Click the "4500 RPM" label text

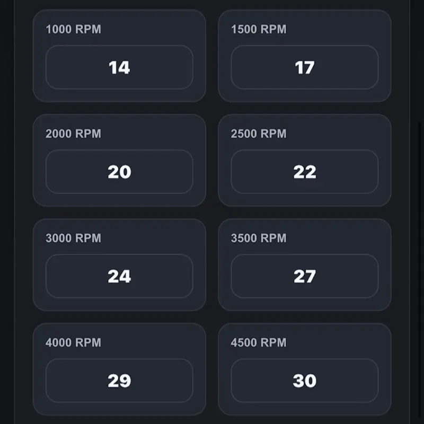(x=259, y=342)
